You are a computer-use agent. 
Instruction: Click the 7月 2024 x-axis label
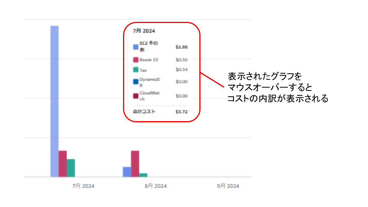click(83, 186)
